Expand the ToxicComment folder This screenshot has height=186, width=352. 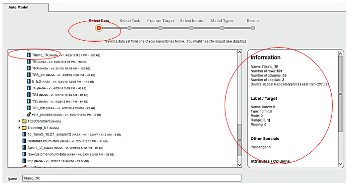coord(19,121)
